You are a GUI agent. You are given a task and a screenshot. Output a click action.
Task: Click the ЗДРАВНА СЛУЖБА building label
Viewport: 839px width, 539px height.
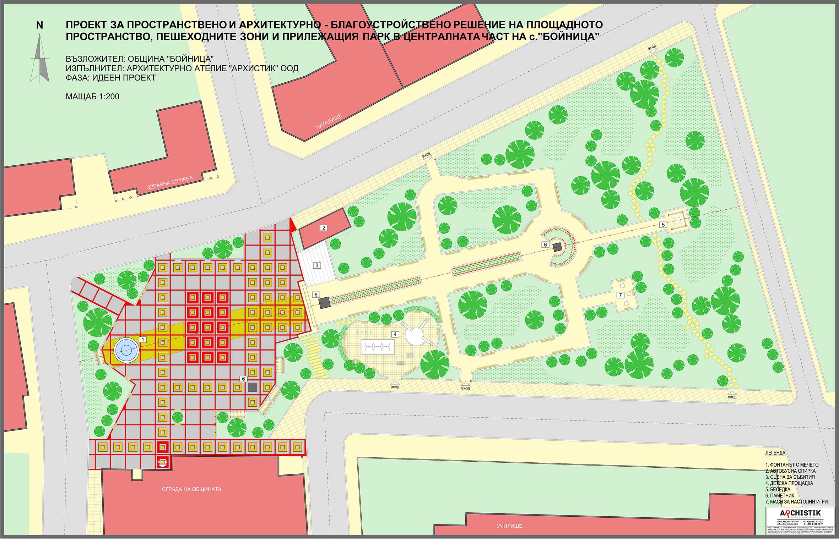tap(170, 182)
